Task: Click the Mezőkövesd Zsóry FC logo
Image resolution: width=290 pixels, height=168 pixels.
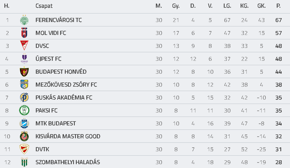Action: coord(24,85)
